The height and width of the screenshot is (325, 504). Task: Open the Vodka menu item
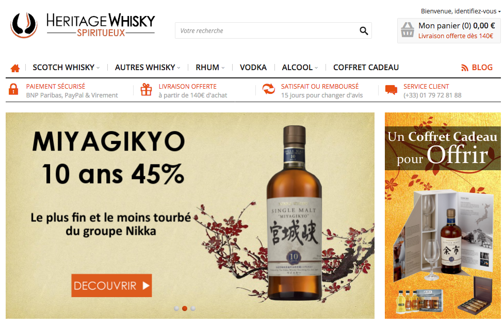[253, 68]
